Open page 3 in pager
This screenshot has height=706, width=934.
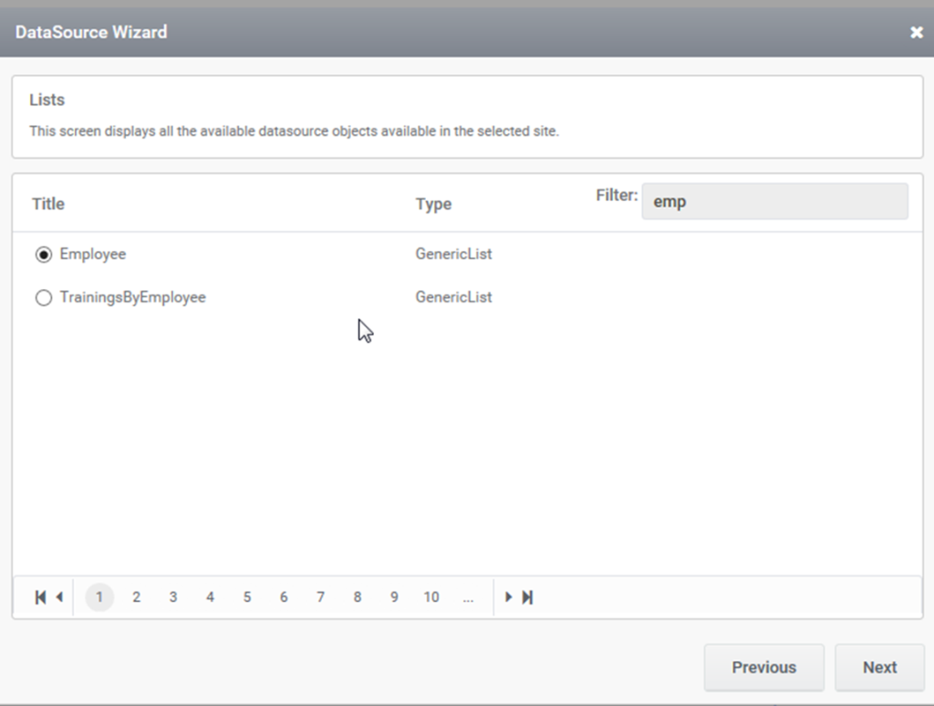point(173,597)
